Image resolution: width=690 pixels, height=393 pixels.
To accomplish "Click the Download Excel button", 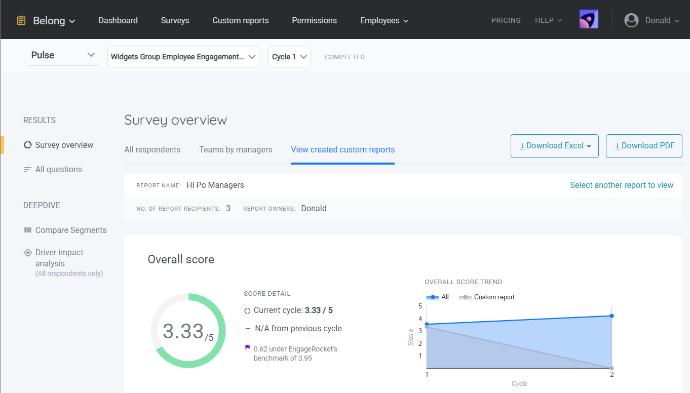I will [x=555, y=146].
